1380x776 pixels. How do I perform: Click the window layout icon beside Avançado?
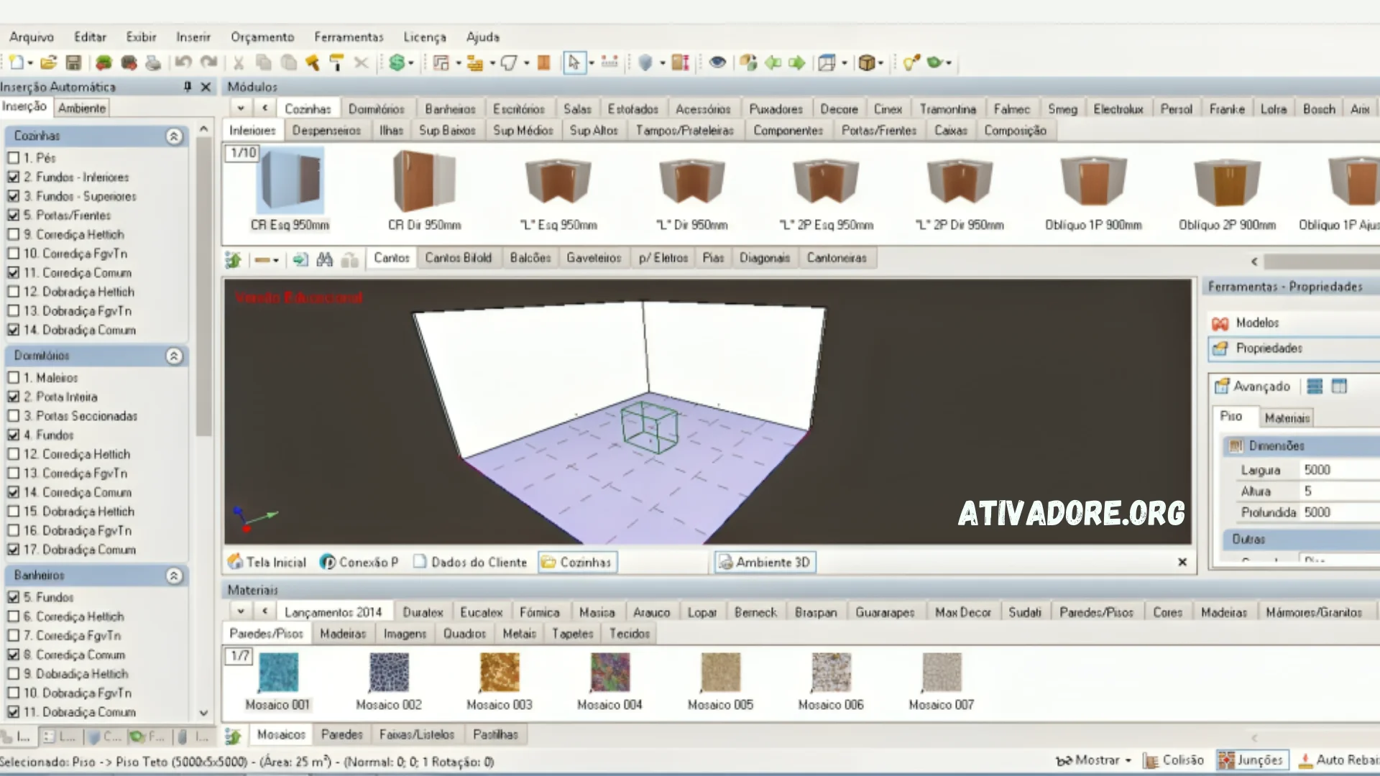pyautogui.click(x=1339, y=387)
